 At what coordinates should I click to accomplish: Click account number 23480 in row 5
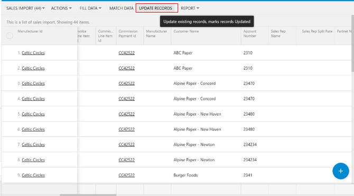coord(249,114)
